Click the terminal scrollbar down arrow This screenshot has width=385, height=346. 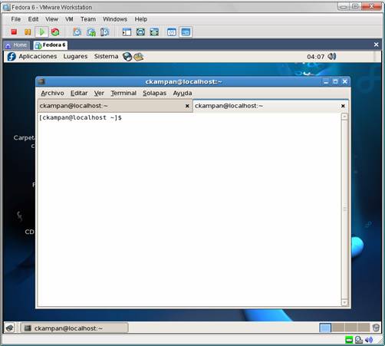click(x=344, y=302)
